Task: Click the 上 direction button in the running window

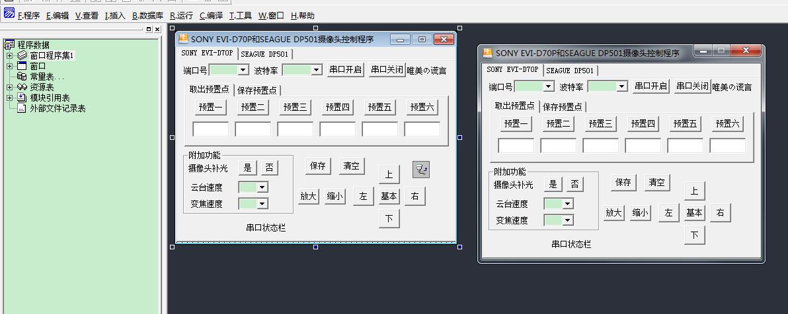Action: click(x=695, y=191)
